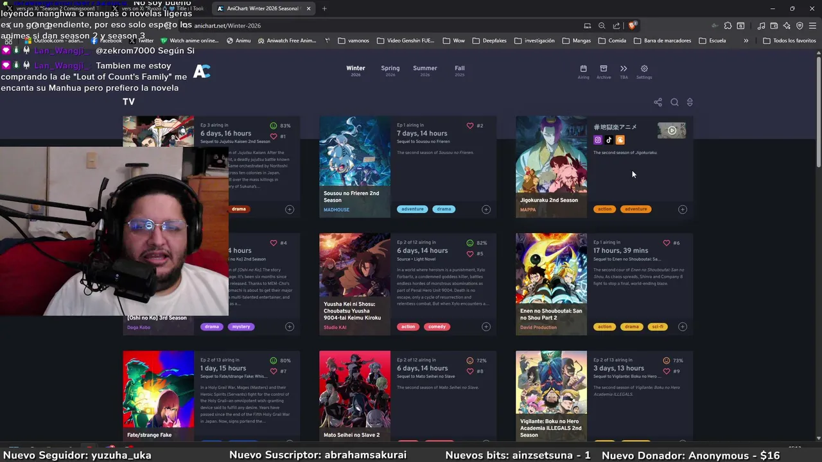Screen dimensions: 822x462
Task: Open AniChart Settings gear icon
Action: 644,69
